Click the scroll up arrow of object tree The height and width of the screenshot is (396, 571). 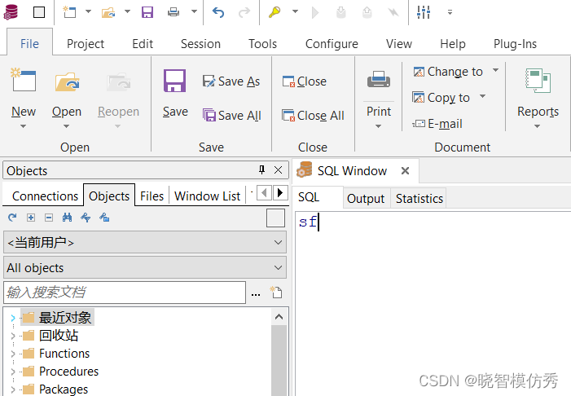click(279, 317)
